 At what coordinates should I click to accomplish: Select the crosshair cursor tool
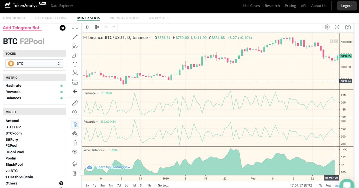pos(75,28)
